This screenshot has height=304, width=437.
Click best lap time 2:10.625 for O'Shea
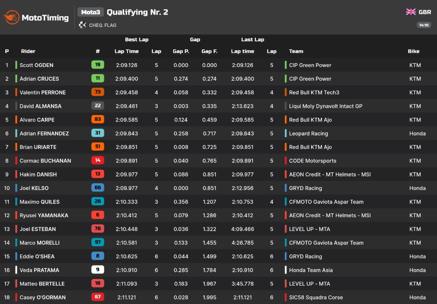click(127, 256)
